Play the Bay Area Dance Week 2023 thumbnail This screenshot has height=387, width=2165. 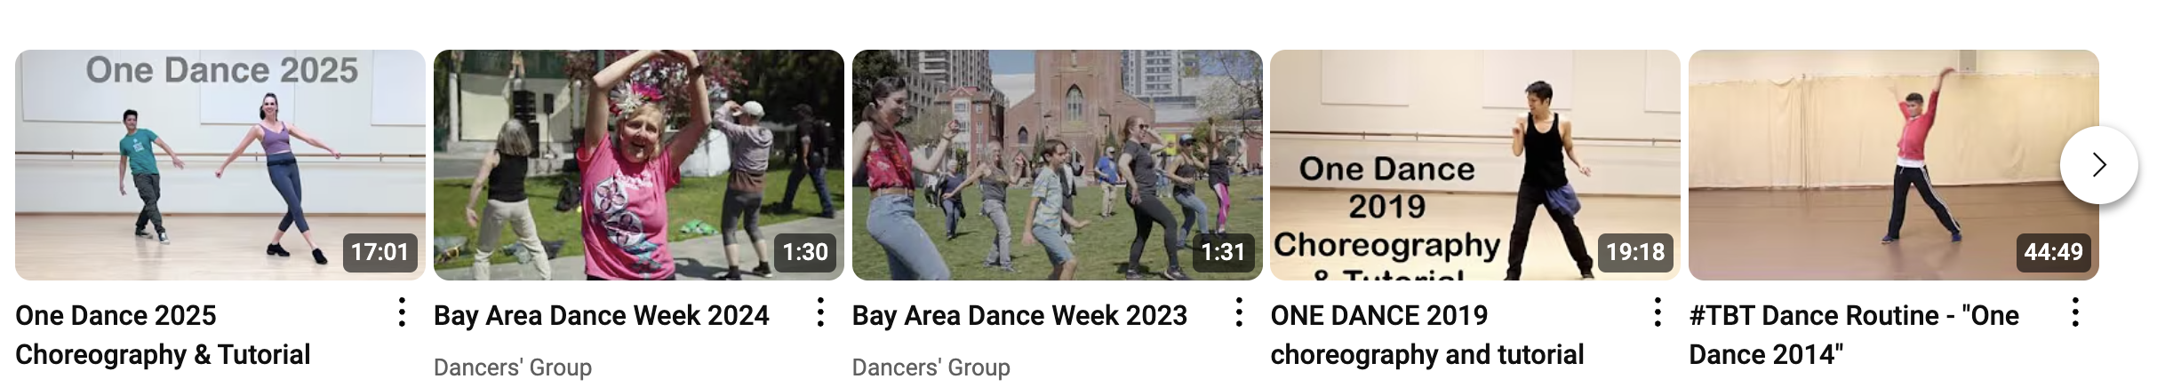coord(1058,165)
